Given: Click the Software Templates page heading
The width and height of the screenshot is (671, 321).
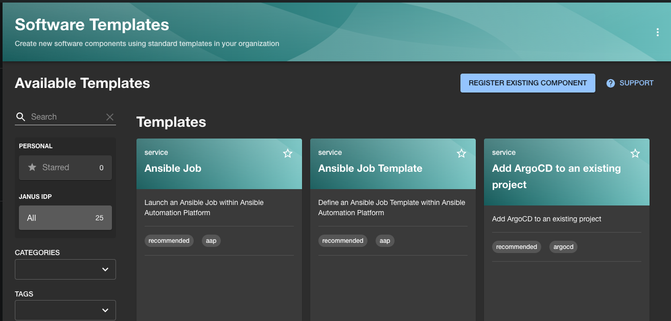Looking at the screenshot, I should 92,25.
